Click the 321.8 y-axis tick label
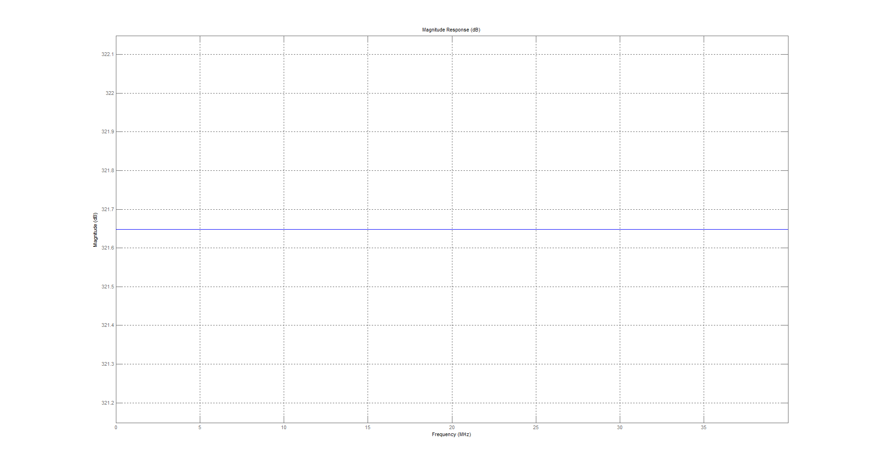The height and width of the screenshot is (475, 890). tap(108, 170)
